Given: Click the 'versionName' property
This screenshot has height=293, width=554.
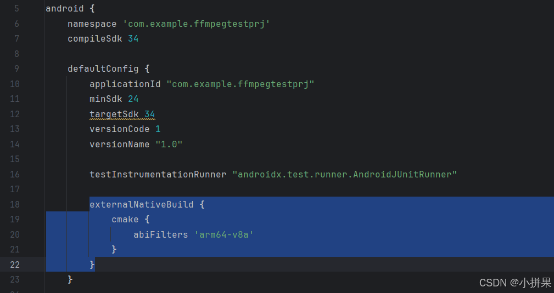Looking at the screenshot, I should click(x=120, y=144).
